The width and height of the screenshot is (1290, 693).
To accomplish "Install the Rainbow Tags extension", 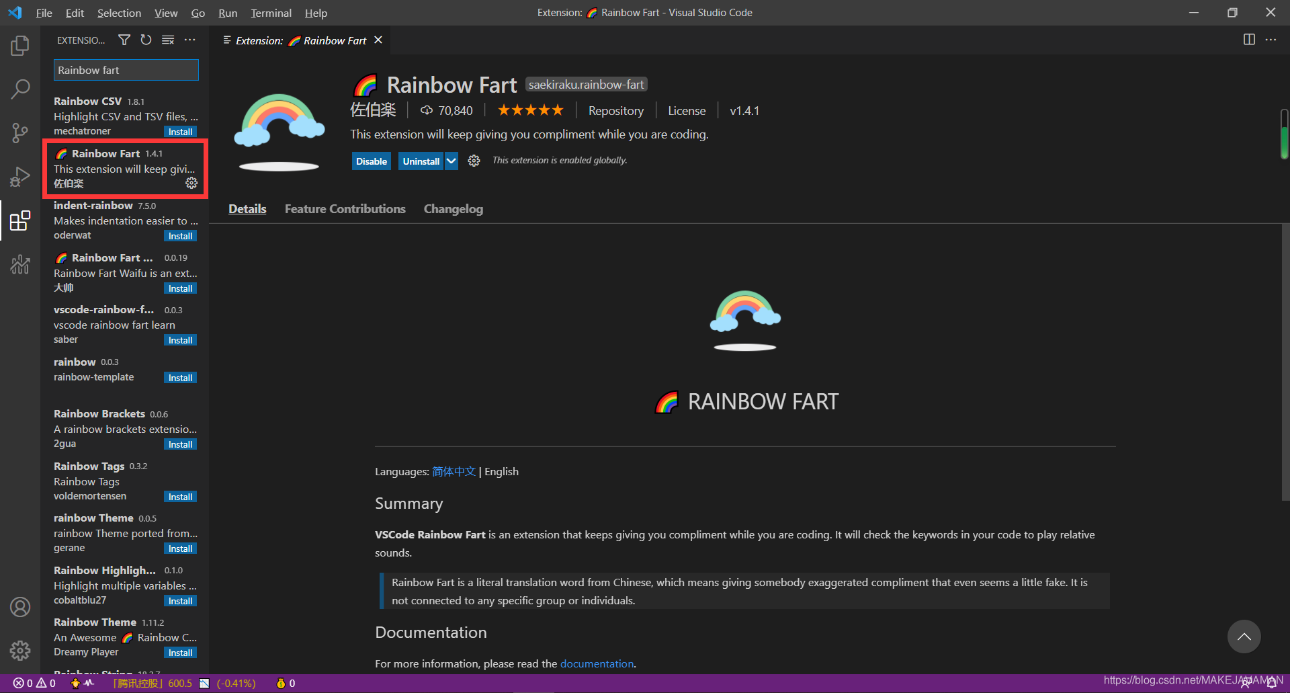I will 180,497.
